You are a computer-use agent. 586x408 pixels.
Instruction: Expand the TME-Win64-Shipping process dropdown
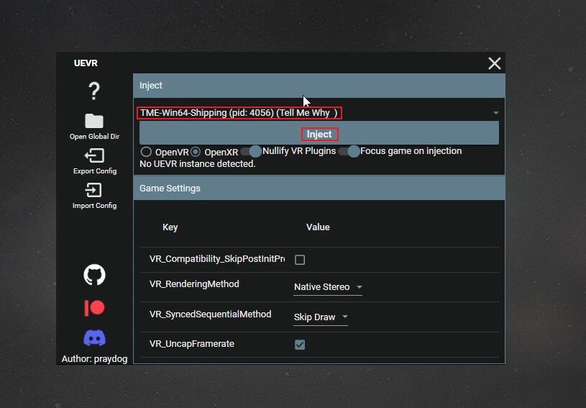495,113
